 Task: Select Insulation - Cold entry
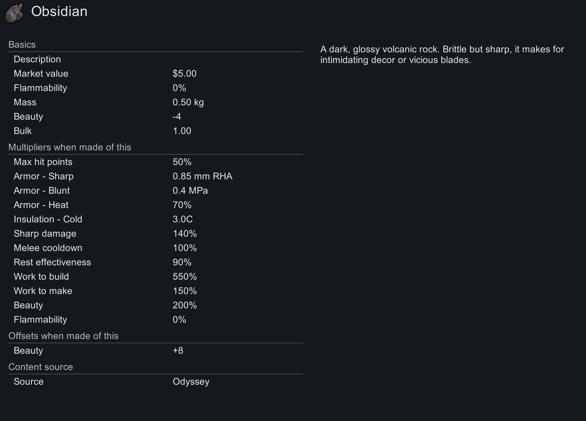click(156, 219)
